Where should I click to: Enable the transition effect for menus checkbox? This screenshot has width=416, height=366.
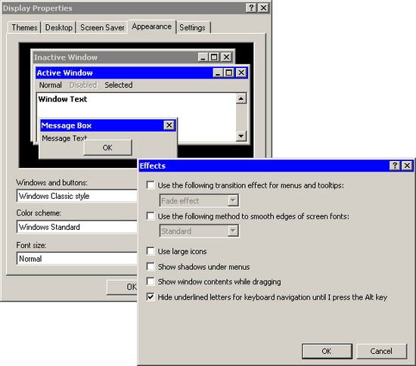pyautogui.click(x=151, y=185)
